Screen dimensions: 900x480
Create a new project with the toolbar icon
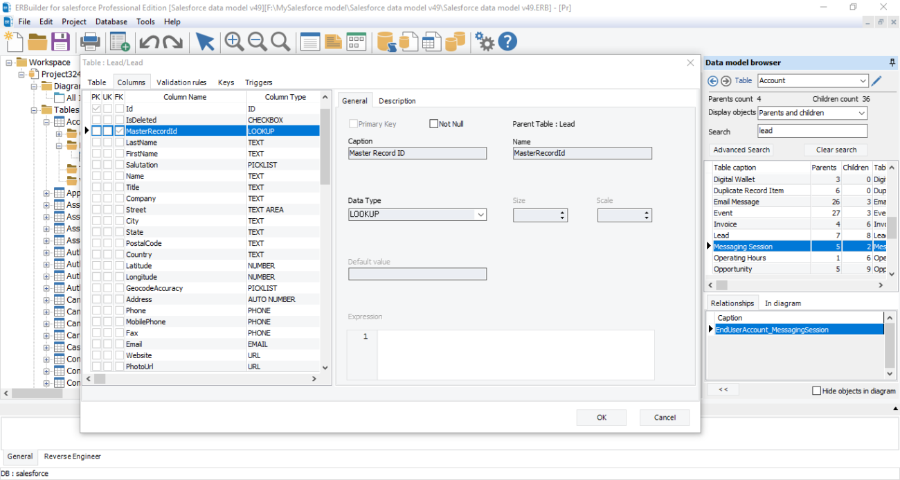point(13,42)
